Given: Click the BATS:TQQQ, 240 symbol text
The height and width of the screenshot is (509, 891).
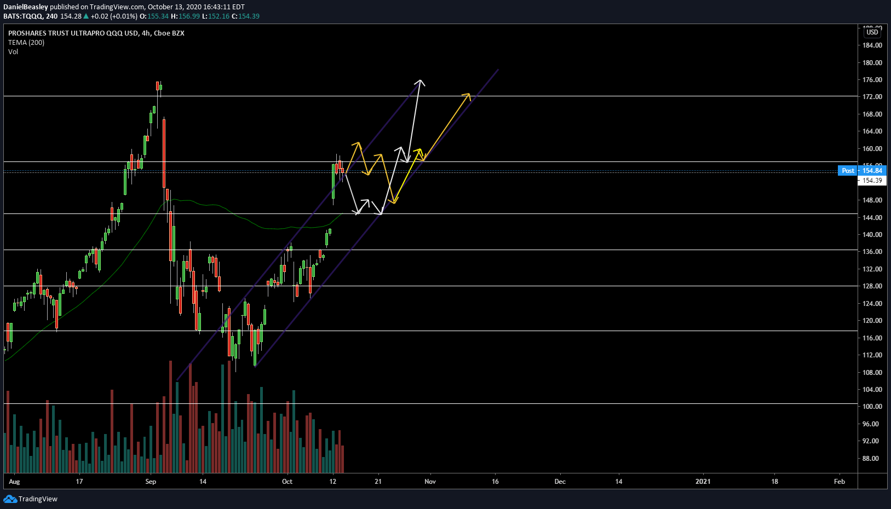Looking at the screenshot, I should (x=31, y=16).
